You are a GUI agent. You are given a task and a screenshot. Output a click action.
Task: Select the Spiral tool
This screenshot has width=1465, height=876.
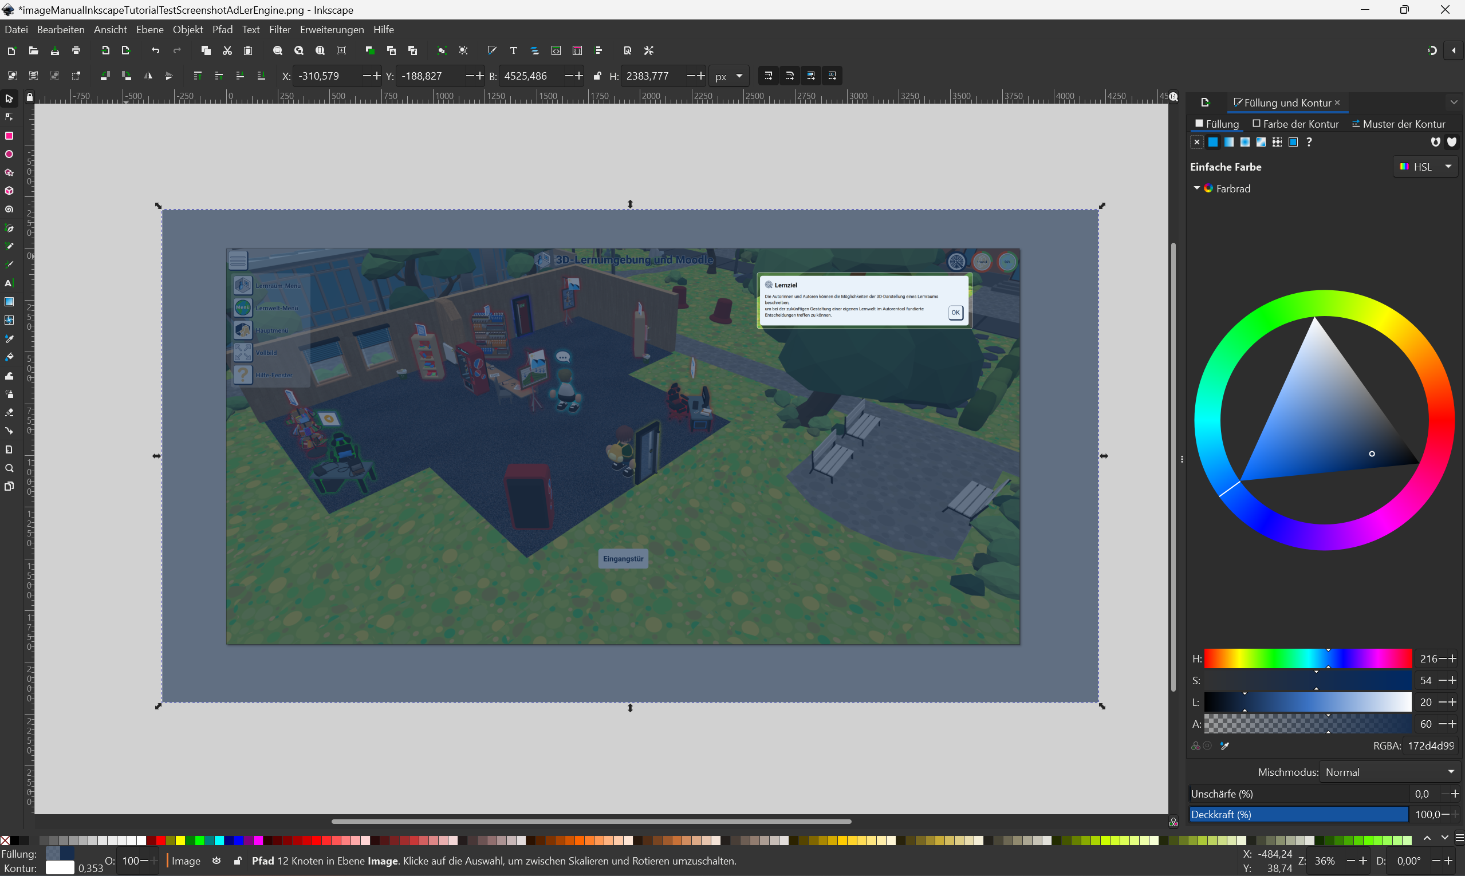click(x=9, y=210)
